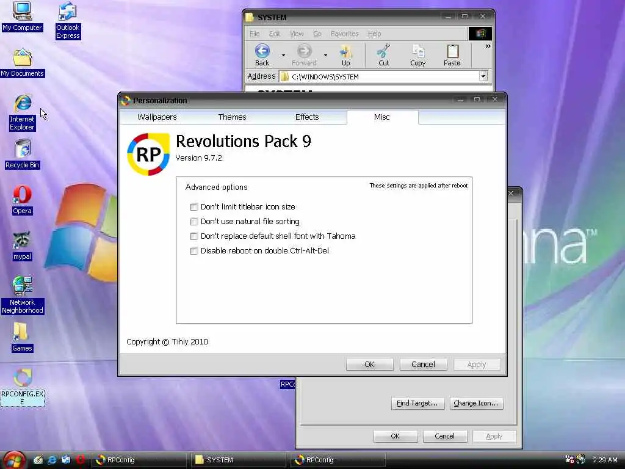
Task: Open the View menu in SYSTEM window
Action: click(x=297, y=34)
